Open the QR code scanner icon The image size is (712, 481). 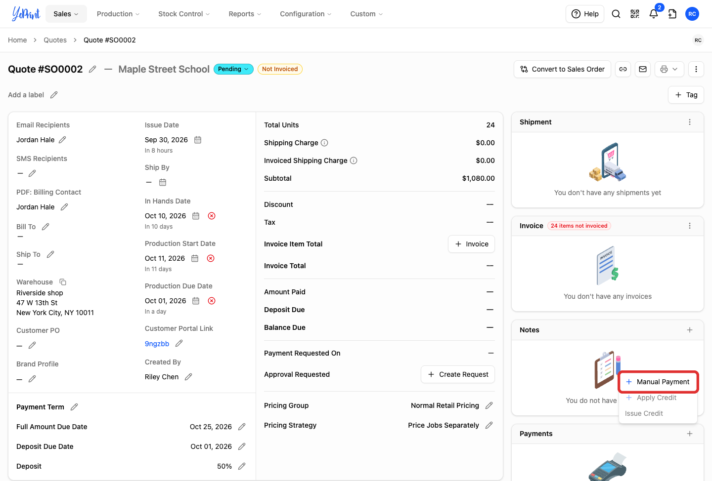coord(635,14)
